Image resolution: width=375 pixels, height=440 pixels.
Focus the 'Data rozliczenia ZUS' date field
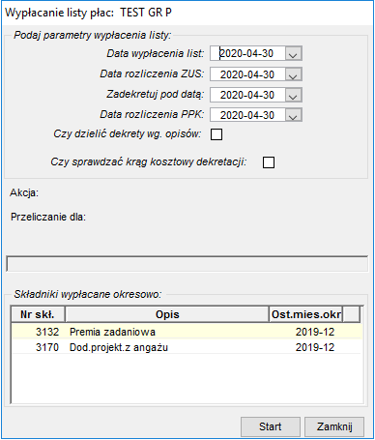(247, 74)
